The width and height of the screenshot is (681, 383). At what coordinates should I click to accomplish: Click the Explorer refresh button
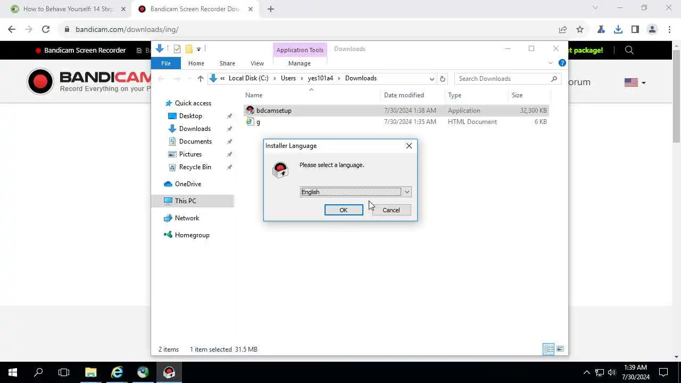tap(443, 79)
